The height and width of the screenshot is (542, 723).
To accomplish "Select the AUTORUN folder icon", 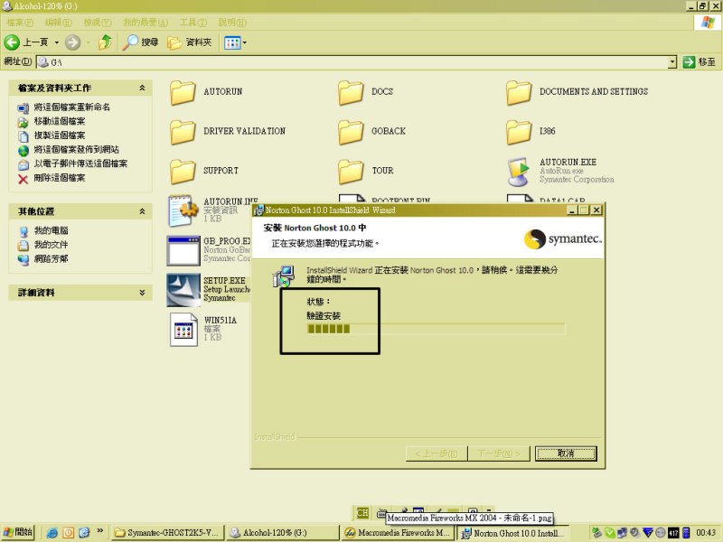I will point(183,92).
